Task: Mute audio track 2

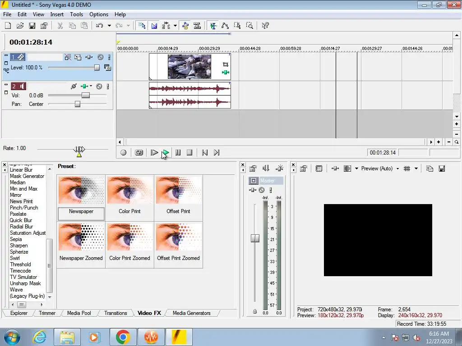Action: (x=99, y=86)
